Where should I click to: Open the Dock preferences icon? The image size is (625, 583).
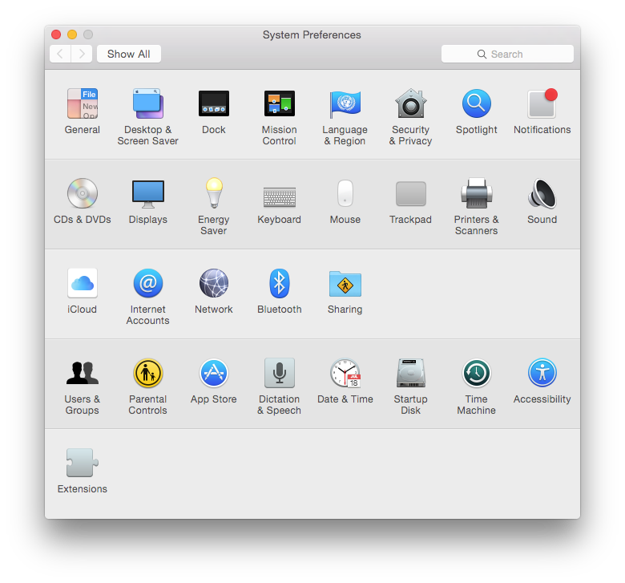click(x=214, y=103)
